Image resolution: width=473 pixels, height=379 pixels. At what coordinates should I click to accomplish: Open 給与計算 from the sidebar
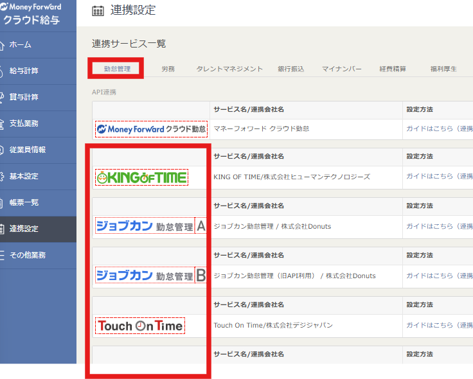pos(24,71)
